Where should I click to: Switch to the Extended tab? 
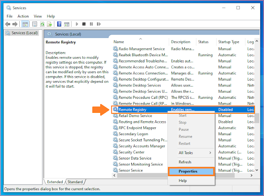tap(55, 182)
